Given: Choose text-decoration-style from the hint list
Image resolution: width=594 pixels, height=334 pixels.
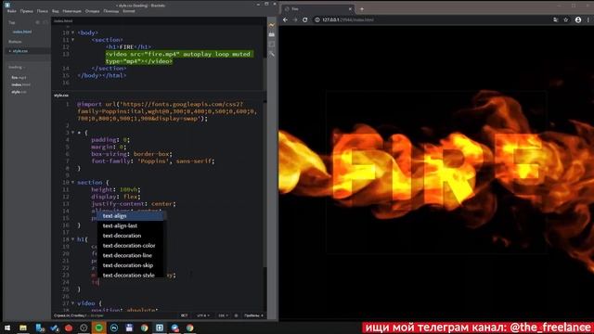Looking at the screenshot, I should [x=131, y=275].
